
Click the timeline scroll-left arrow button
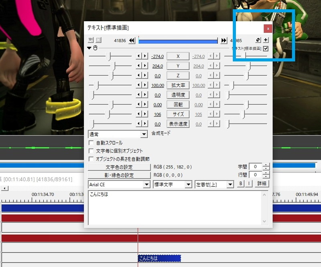click(x=5, y=188)
